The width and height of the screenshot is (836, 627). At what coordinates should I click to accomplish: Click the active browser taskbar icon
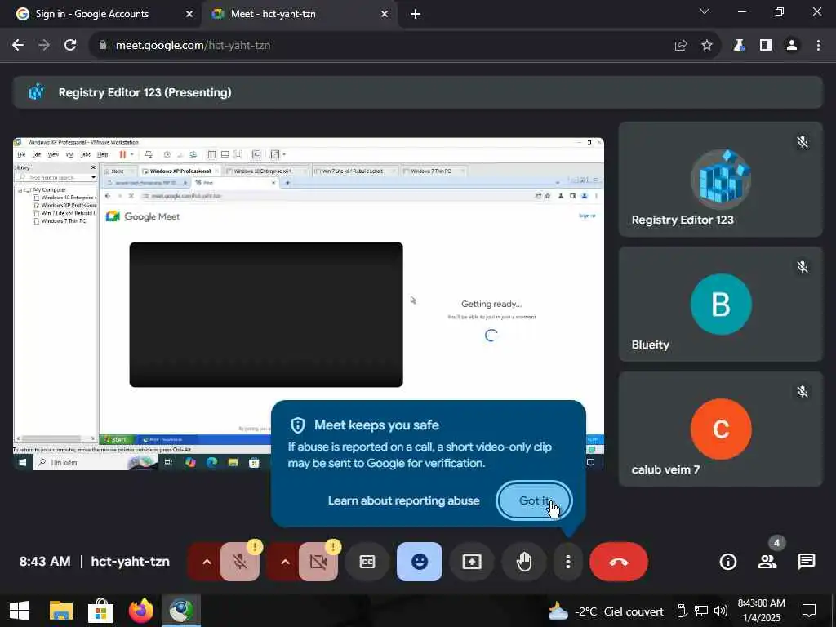tap(181, 611)
